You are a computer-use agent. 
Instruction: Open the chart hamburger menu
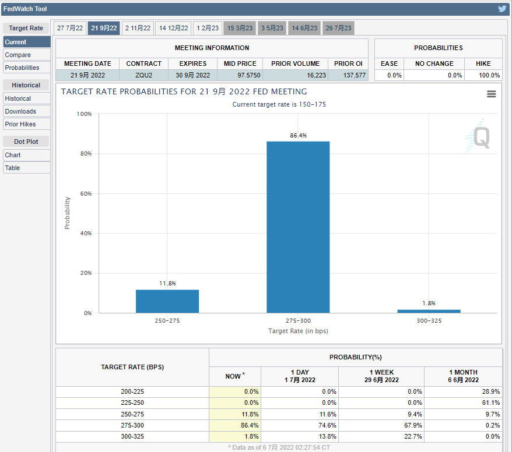(x=491, y=94)
